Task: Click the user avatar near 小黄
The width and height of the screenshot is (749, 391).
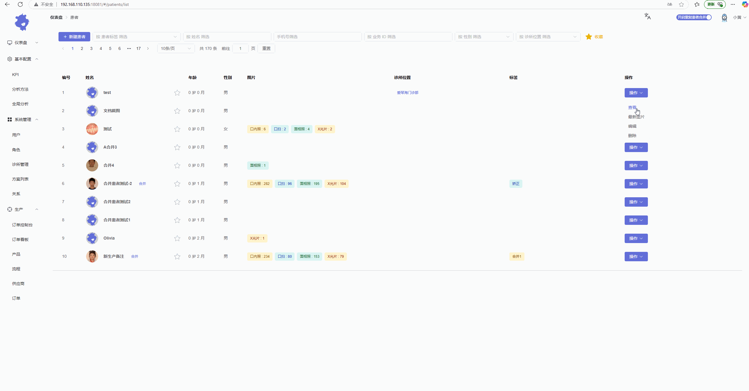Action: [724, 18]
